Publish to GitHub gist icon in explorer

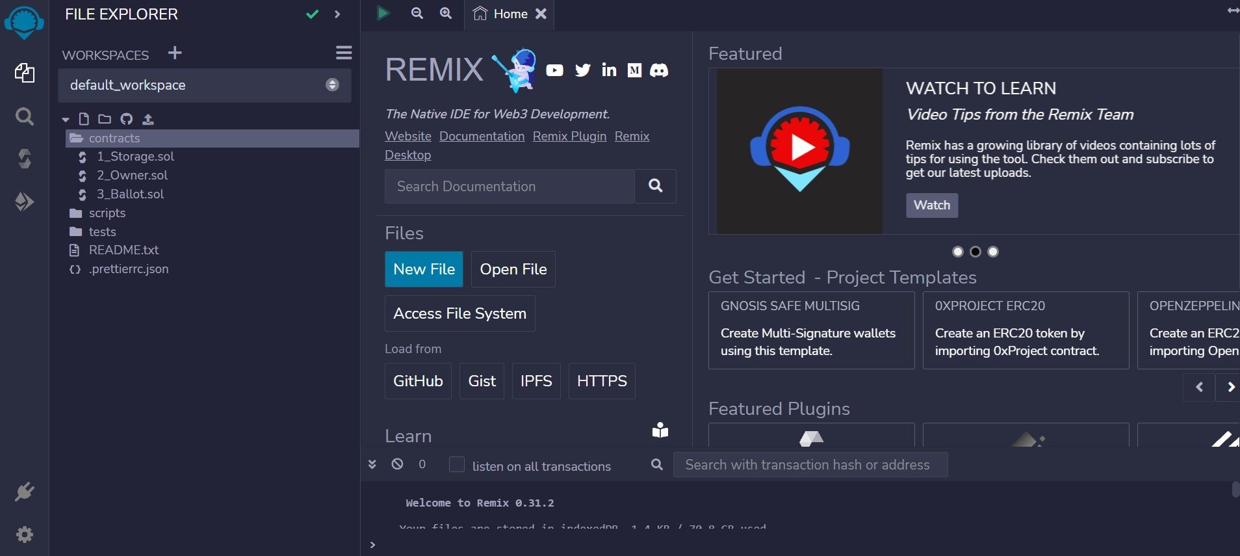click(127, 119)
